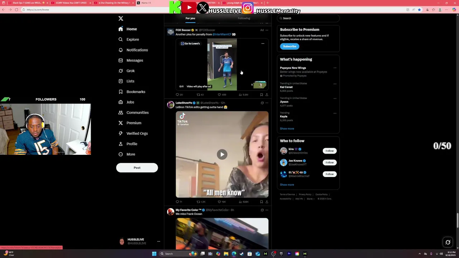Image resolution: width=459 pixels, height=258 pixels.
Task: Click the white Post button
Action: pyautogui.click(x=137, y=168)
